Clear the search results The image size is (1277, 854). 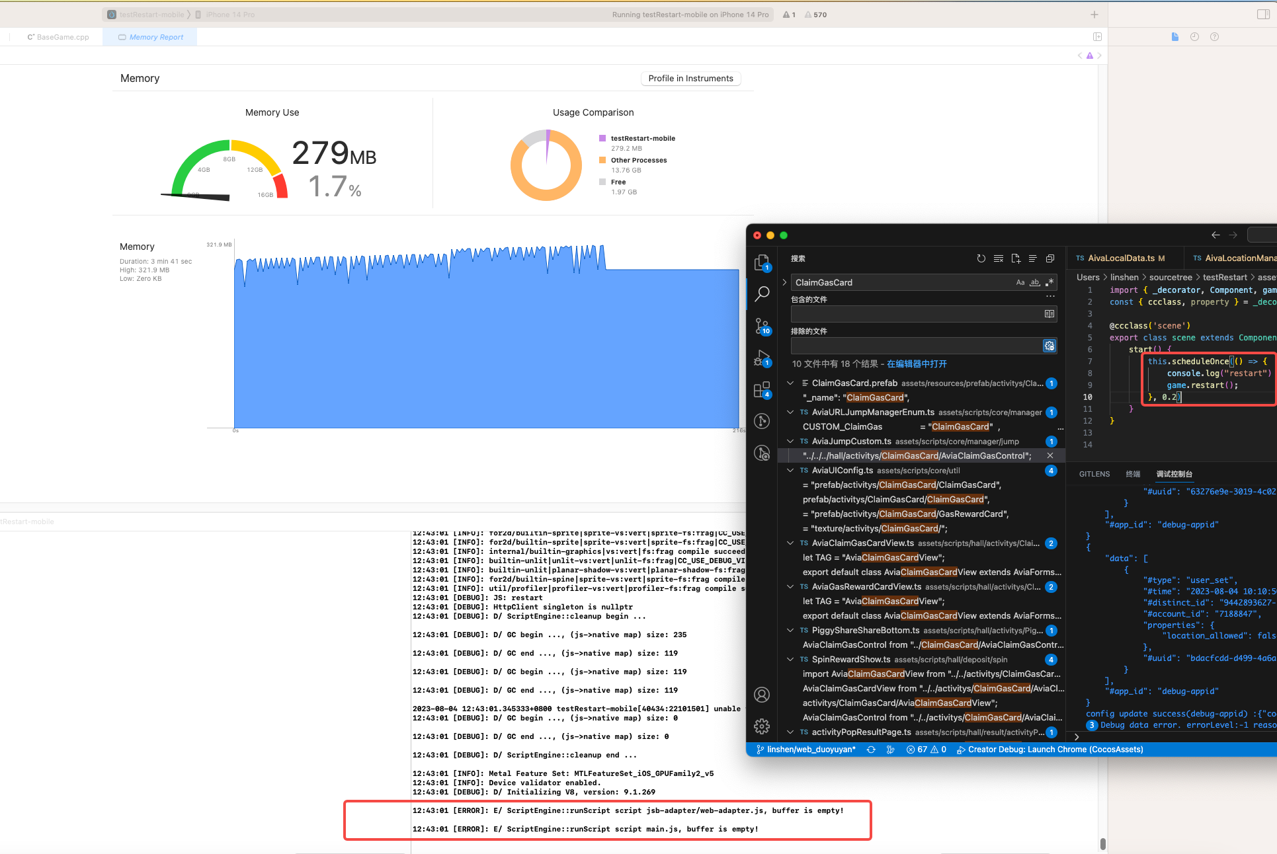998,258
